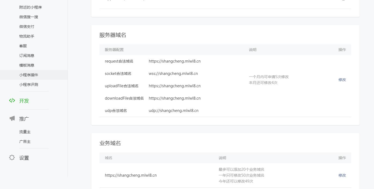Image resolution: width=374 pixels, height=189 pixels.
Task: Open 附近的小程序 in sidebar
Action: point(31,7)
